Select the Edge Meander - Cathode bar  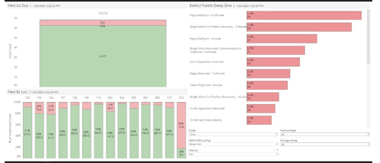(268, 74)
